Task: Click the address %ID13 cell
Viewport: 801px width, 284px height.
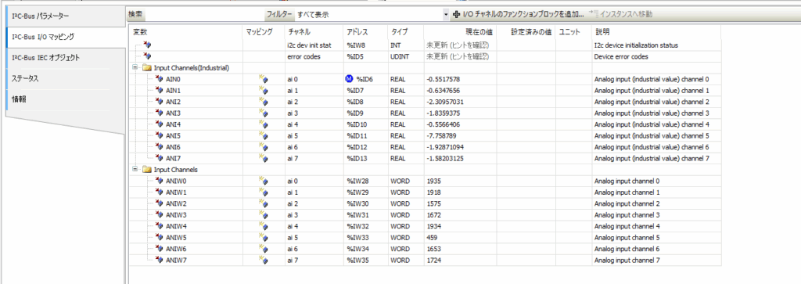Action: click(x=357, y=158)
